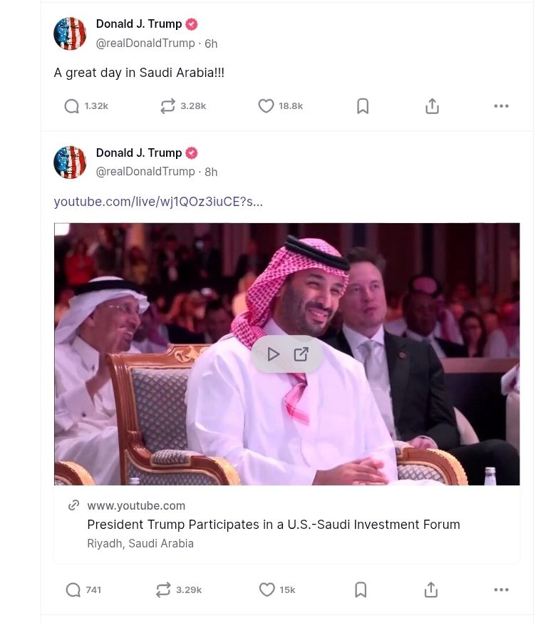Like the "A great day in Saudi Arabia" post
This screenshot has height=623, width=558.
click(265, 105)
